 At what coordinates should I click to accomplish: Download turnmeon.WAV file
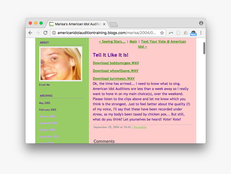click(114, 78)
